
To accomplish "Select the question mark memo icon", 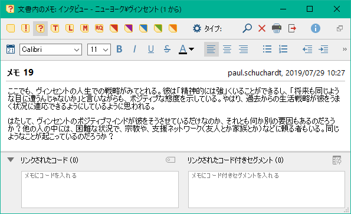I will pos(40,28).
